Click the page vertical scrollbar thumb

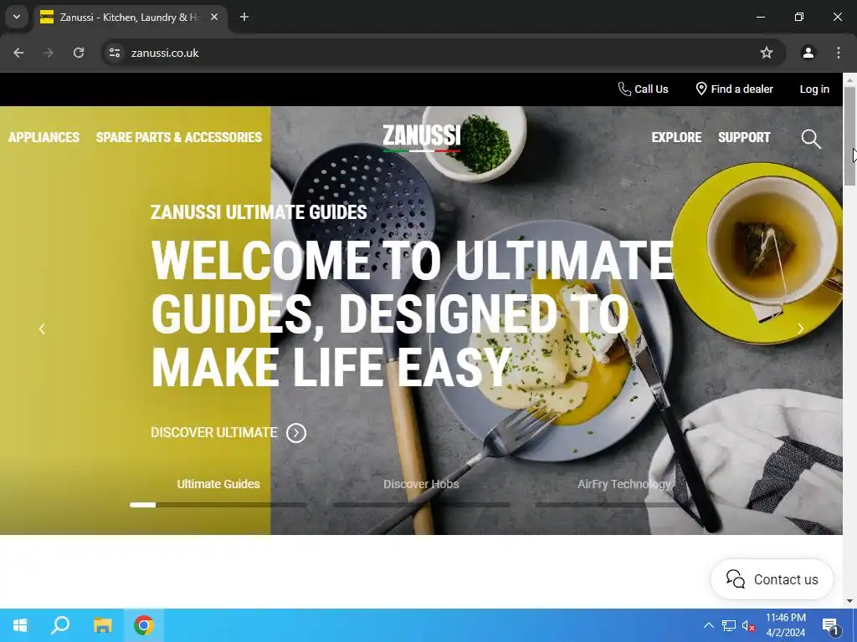click(x=849, y=135)
